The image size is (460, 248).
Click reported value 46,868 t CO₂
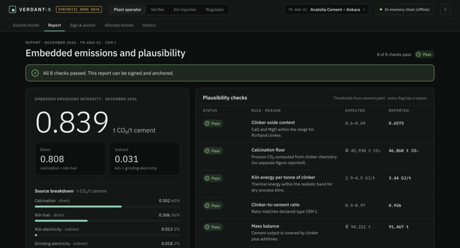[x=403, y=151]
